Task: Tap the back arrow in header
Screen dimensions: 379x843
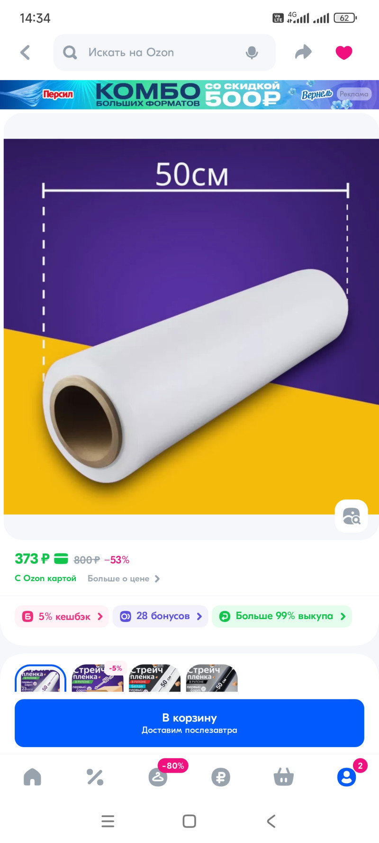Action: pos(26,52)
